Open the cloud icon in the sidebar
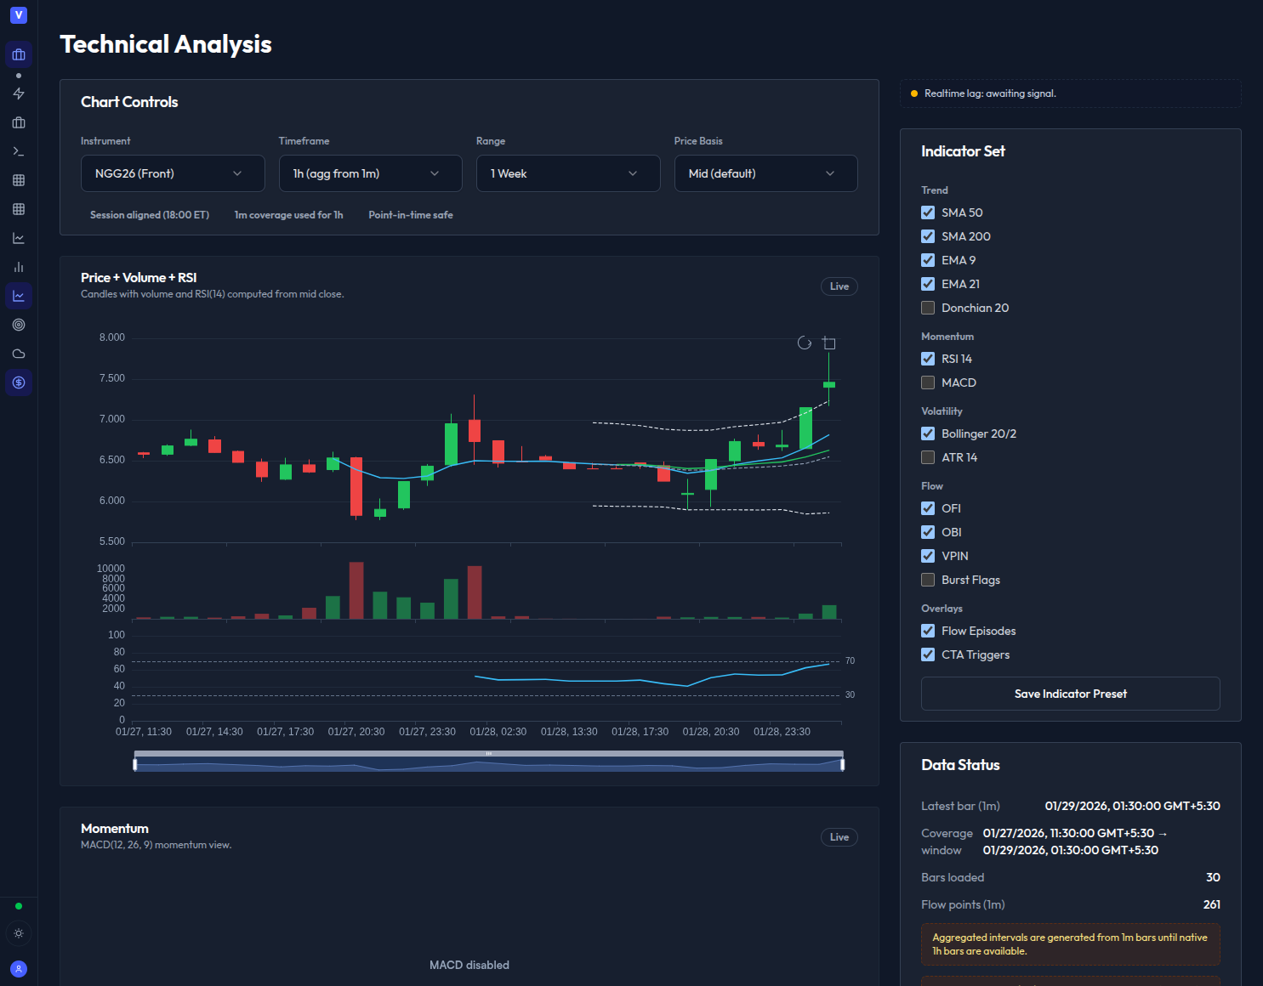 click(x=19, y=354)
